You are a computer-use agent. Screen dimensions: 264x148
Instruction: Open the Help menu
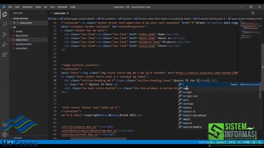click(73, 7)
